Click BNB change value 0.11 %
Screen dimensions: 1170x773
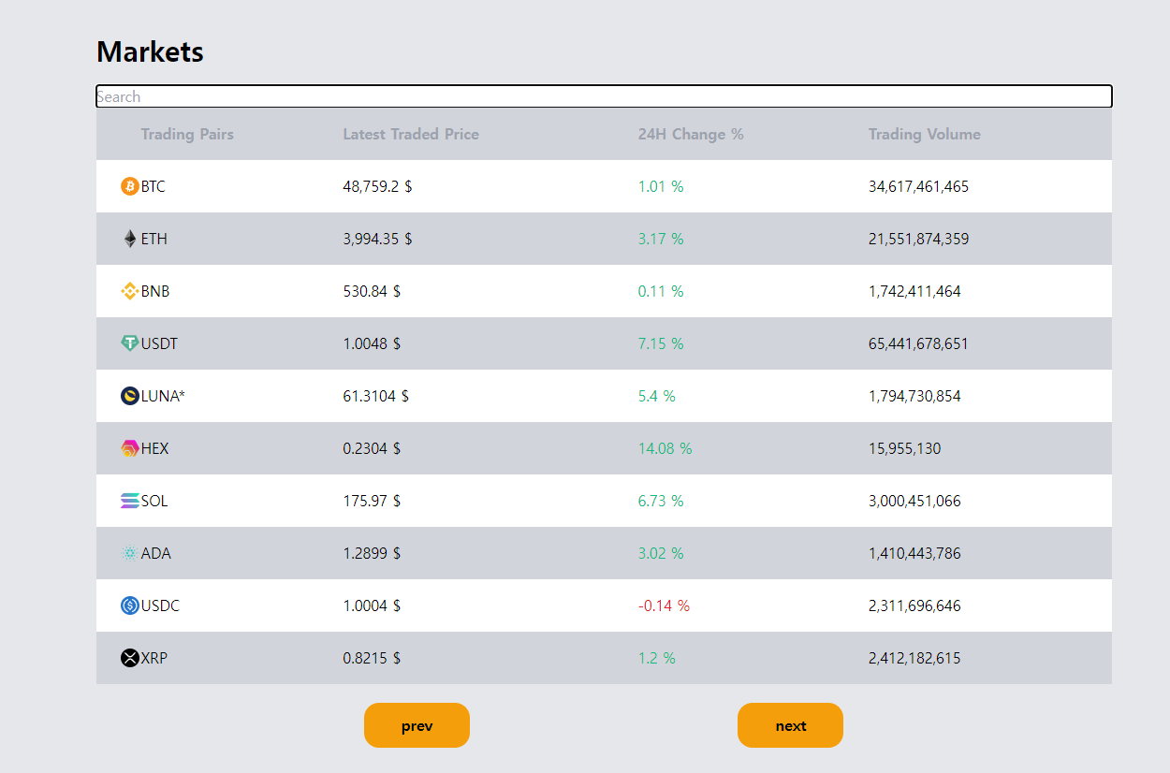click(x=661, y=291)
